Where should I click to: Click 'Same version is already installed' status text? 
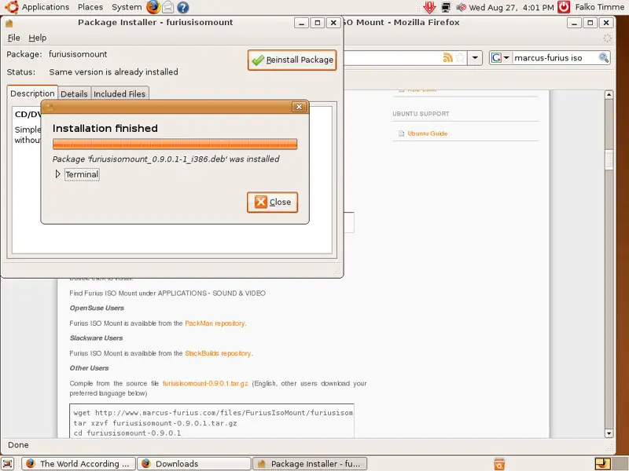[113, 72]
